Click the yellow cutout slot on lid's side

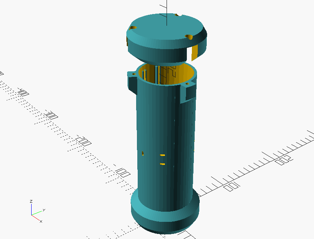coord(195,53)
